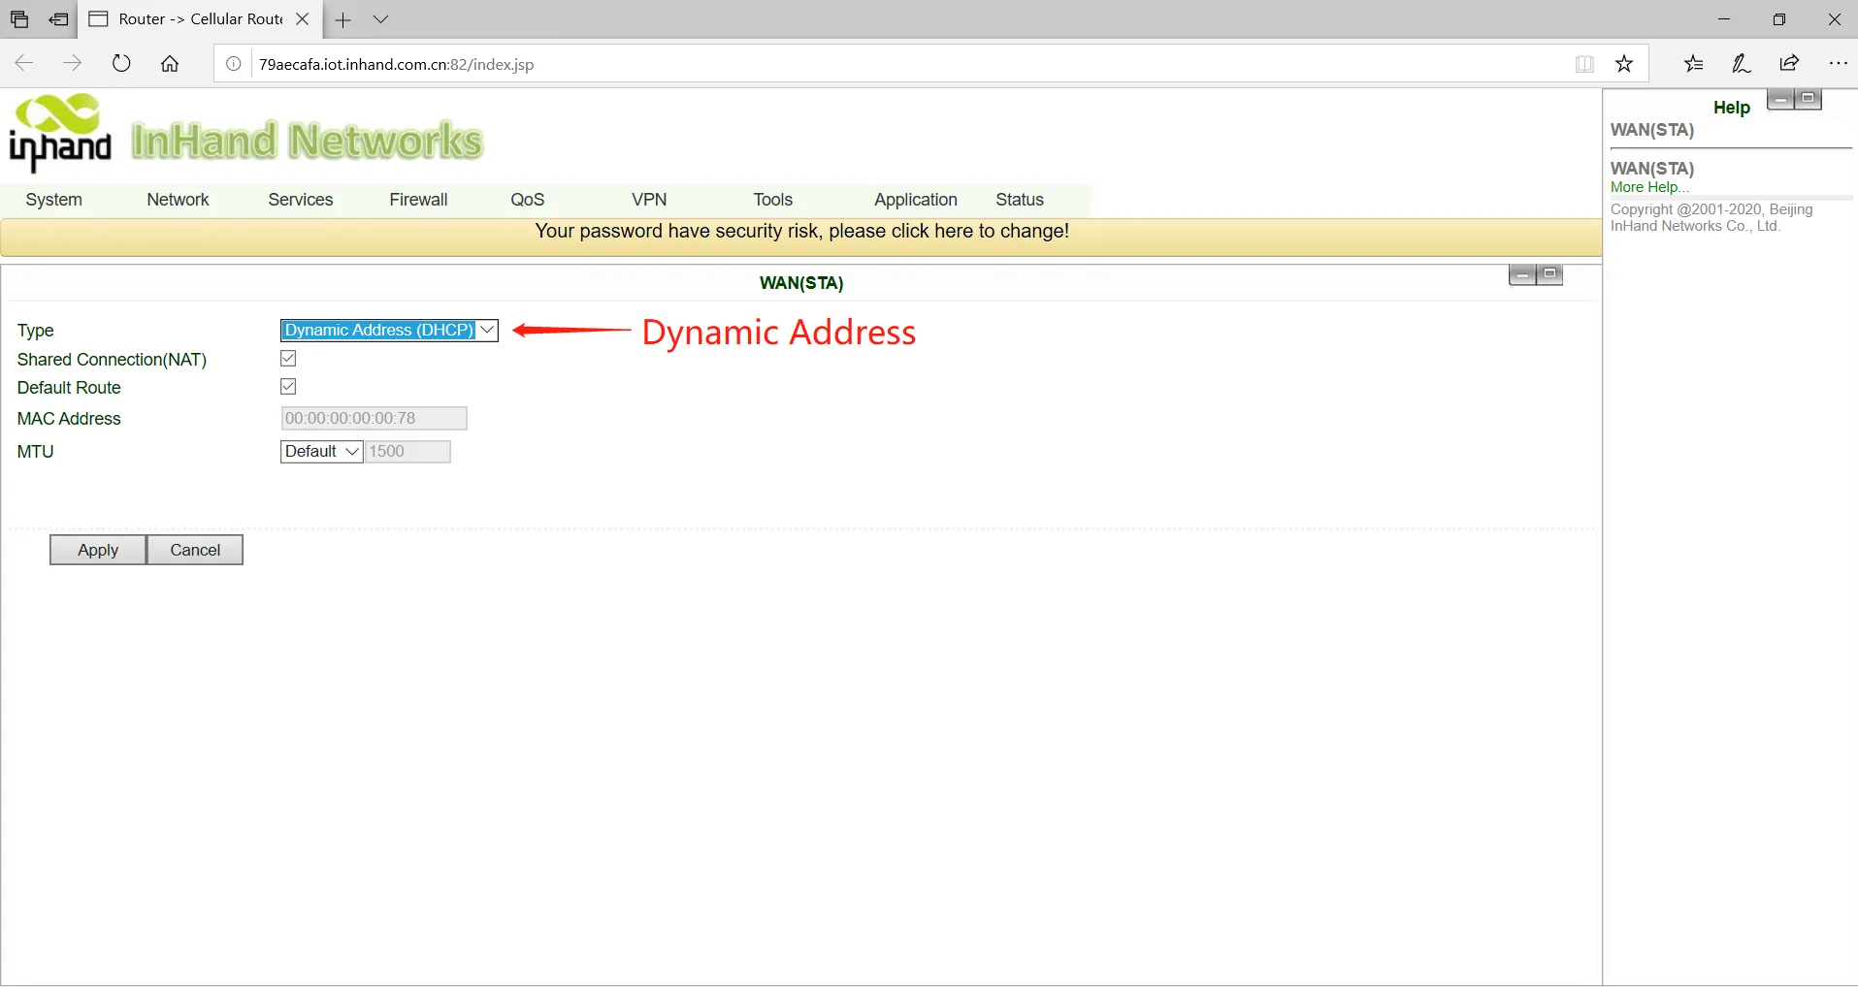The image size is (1858, 987).
Task: Maximize the WAN(STA) panel
Action: coord(1549,275)
